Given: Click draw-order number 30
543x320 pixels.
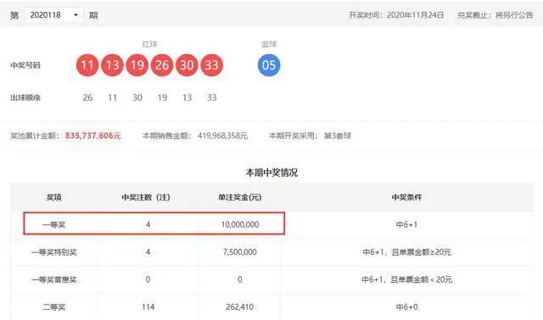Looking at the screenshot, I should (137, 98).
